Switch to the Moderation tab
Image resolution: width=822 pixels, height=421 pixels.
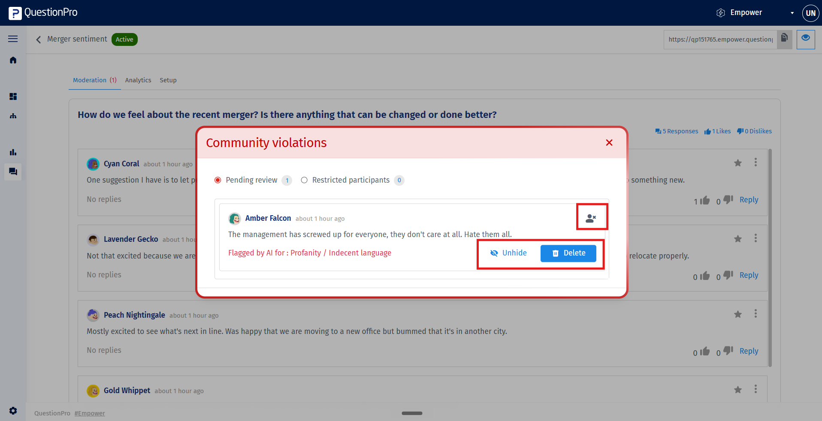pos(94,80)
